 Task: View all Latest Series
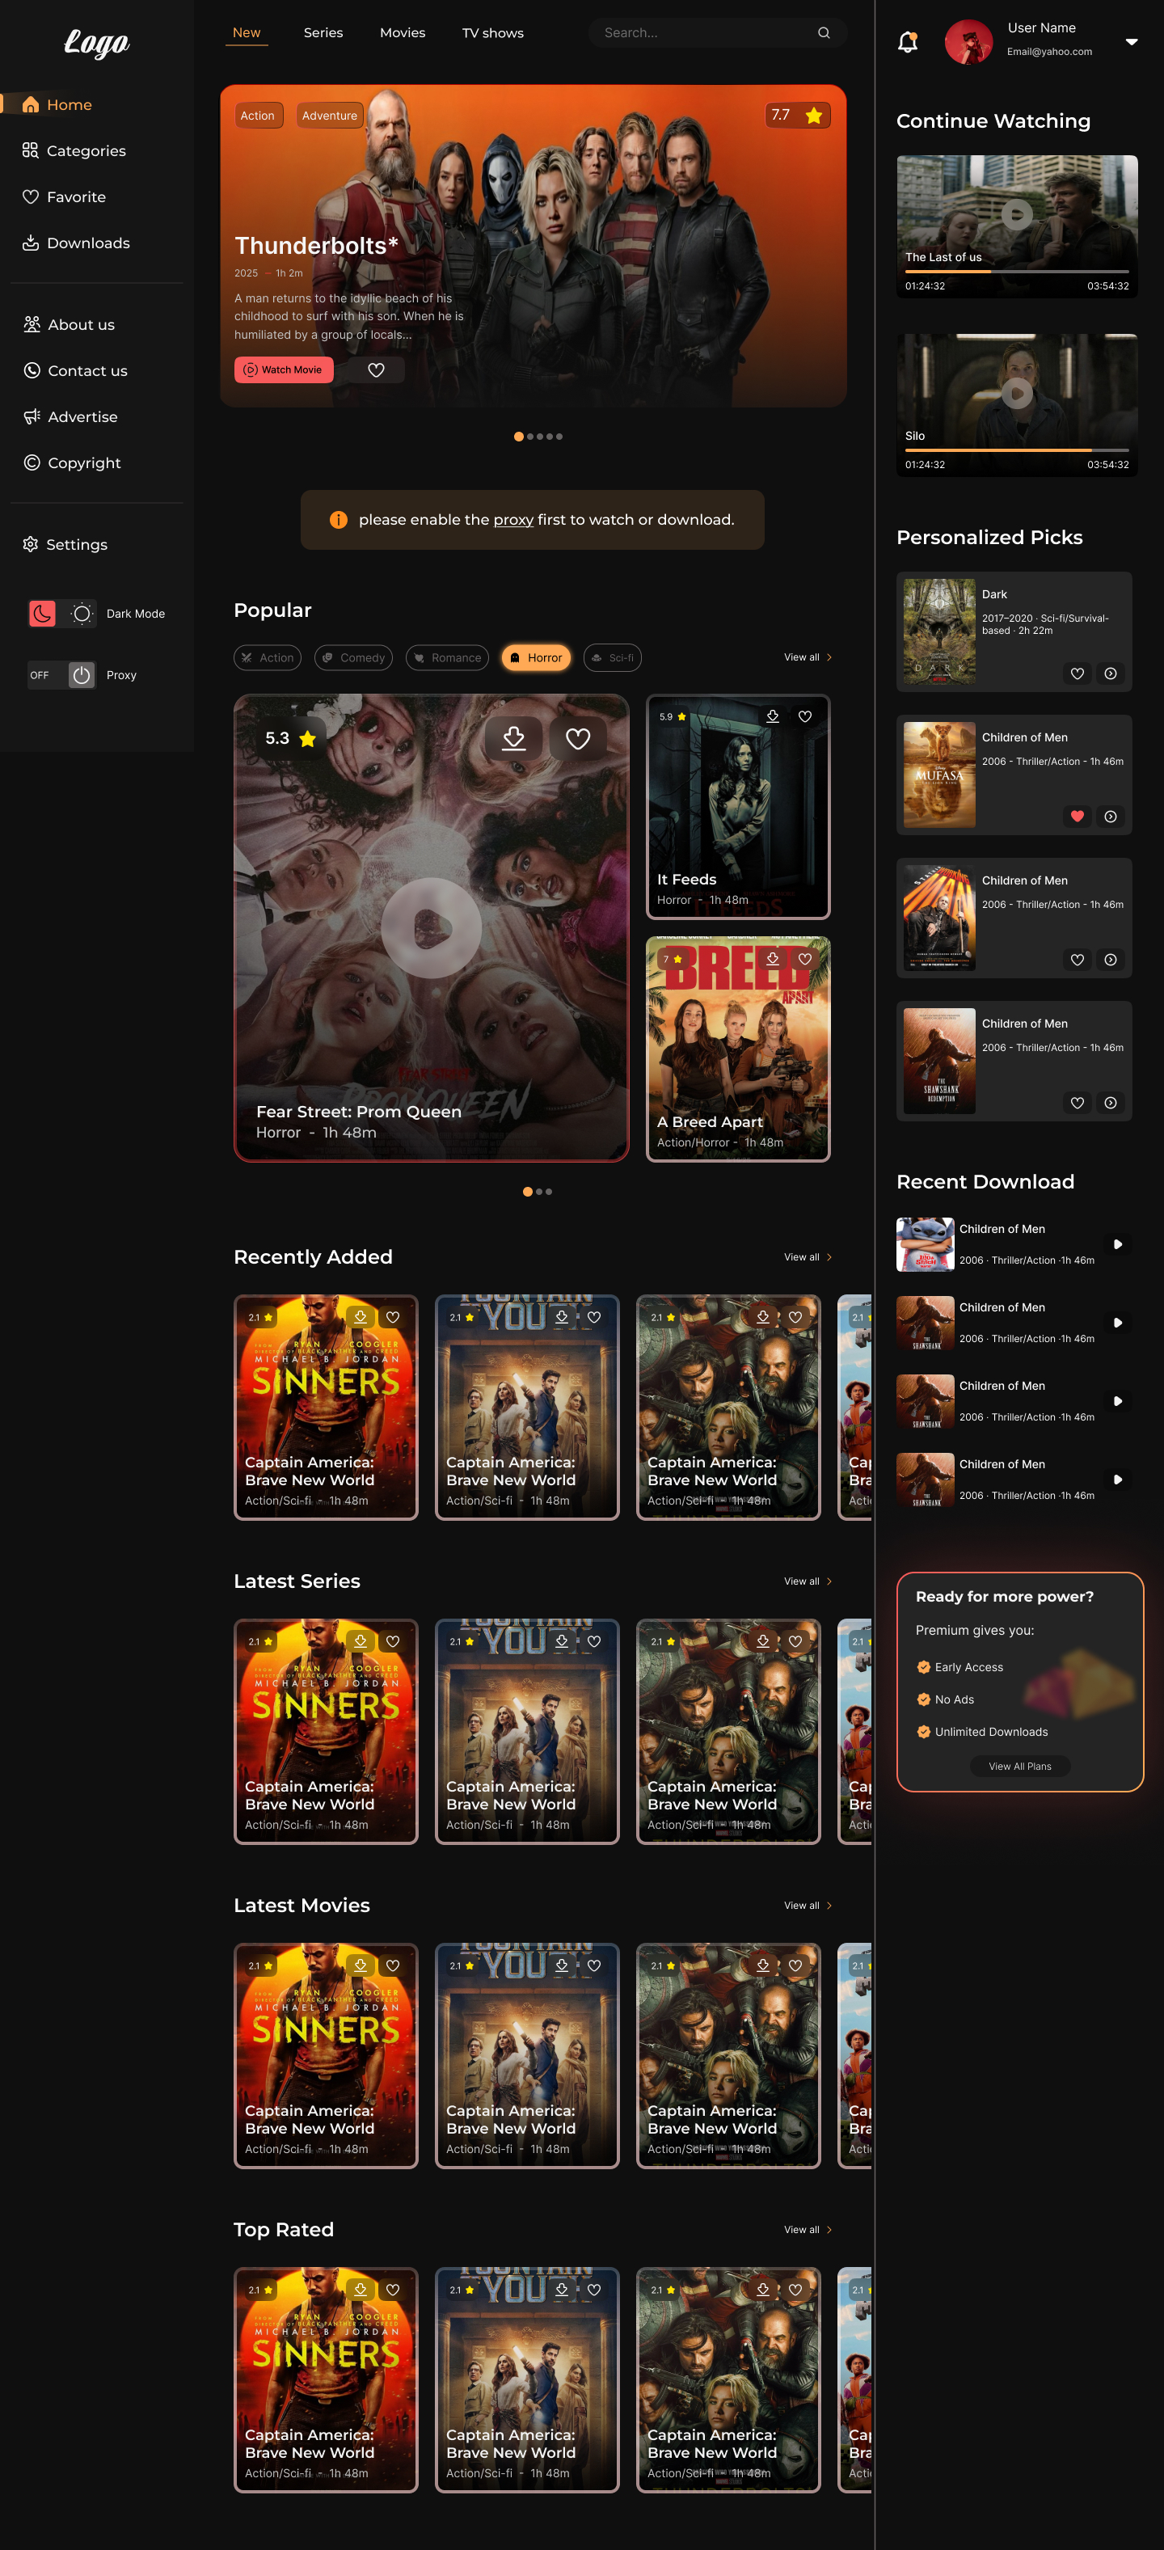pos(808,1581)
